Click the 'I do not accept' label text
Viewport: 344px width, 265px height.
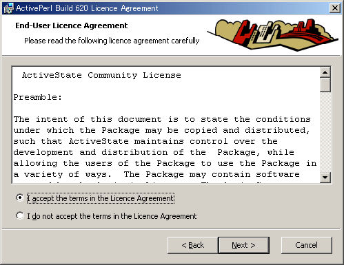click(112, 216)
